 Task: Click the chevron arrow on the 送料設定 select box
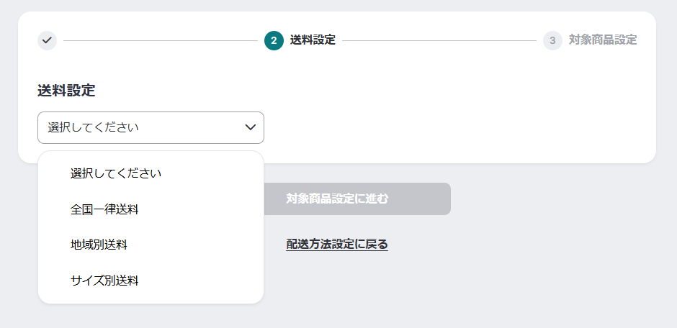pos(251,127)
